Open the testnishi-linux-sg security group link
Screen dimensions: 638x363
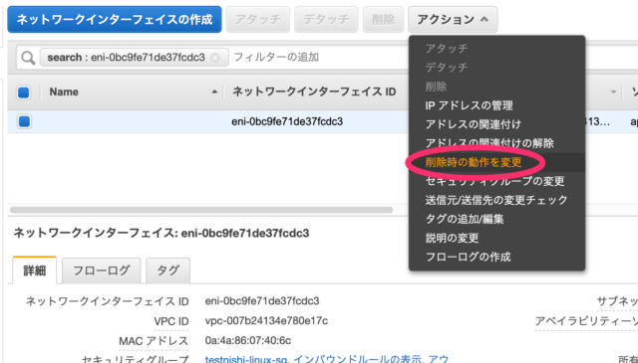[x=246, y=359]
